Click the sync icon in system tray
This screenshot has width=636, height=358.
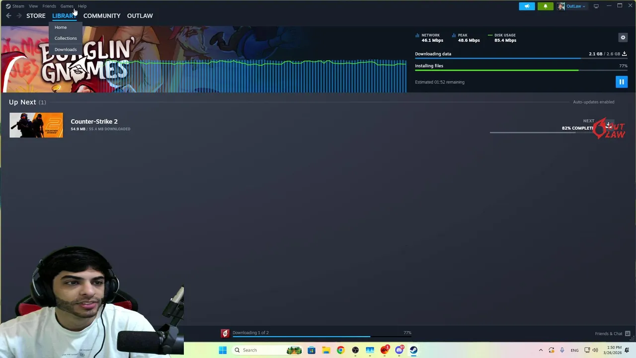coord(551,350)
